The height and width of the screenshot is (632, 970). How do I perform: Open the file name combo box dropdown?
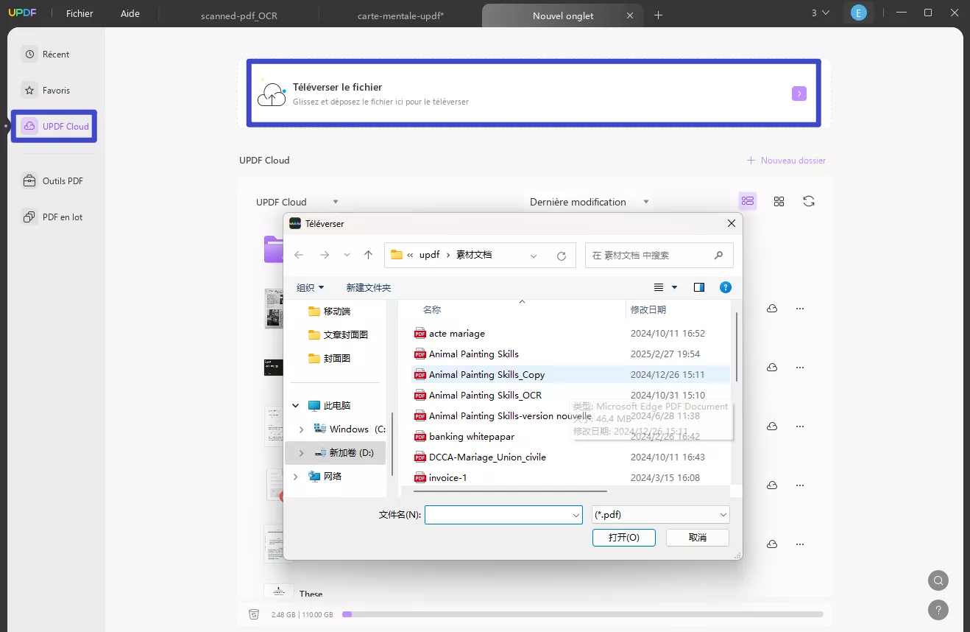coord(576,516)
